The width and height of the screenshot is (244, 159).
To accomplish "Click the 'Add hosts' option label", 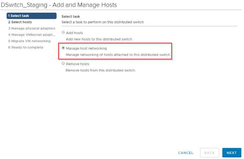I will point(74,33).
